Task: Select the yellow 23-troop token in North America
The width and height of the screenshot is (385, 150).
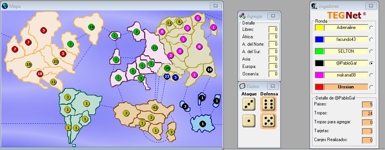Action: 56,62
